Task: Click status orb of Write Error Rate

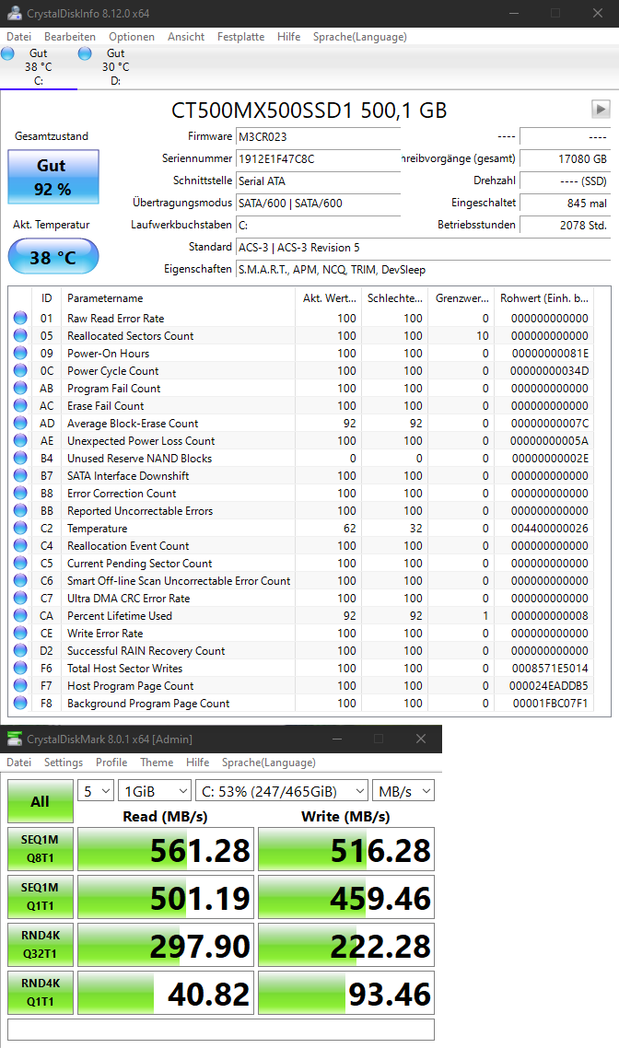Action: pos(20,633)
